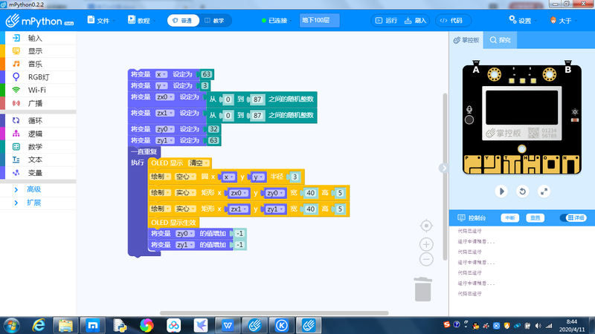Expand the 高级 (Advanced) category
The image size is (595, 334).
(34, 189)
